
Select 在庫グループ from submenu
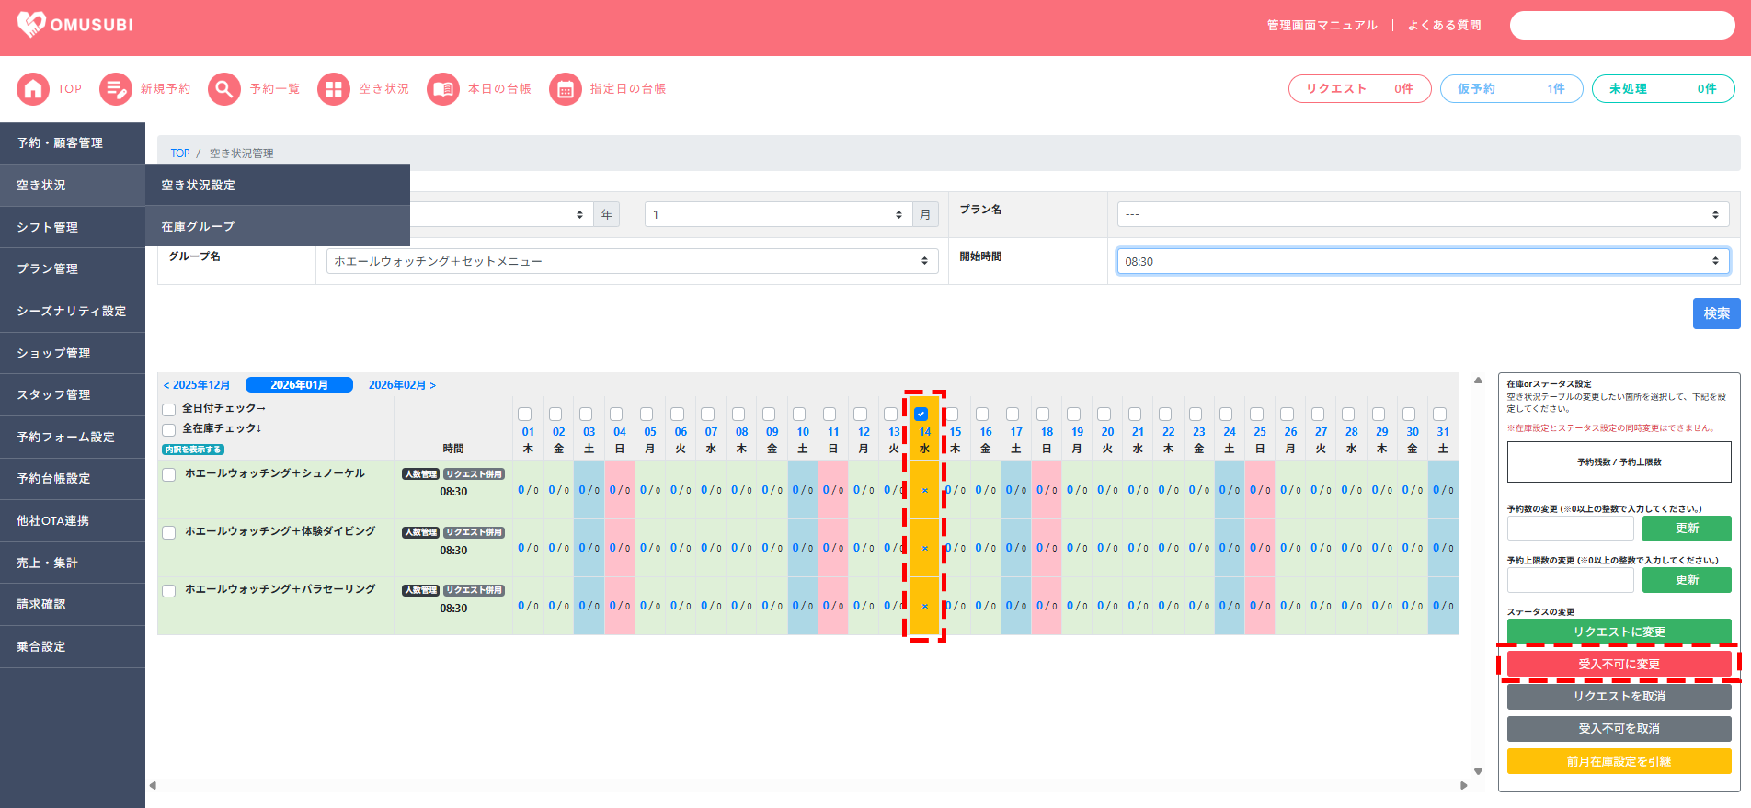point(198,226)
